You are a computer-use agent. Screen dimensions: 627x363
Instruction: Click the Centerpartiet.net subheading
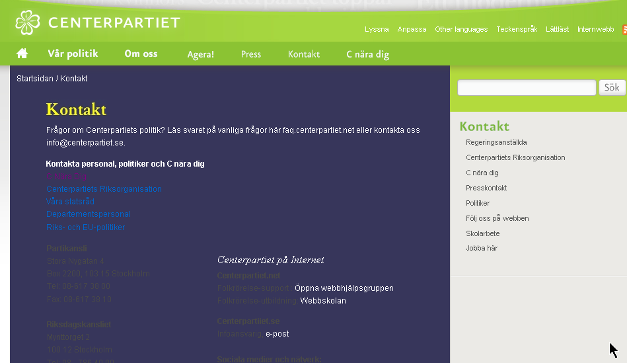pos(248,275)
